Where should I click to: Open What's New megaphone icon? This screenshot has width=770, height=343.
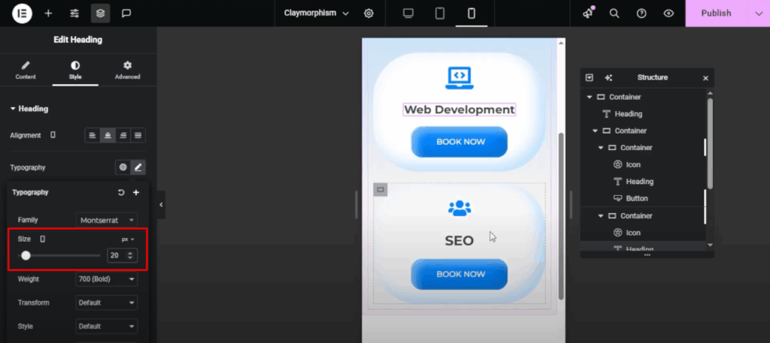(x=588, y=14)
